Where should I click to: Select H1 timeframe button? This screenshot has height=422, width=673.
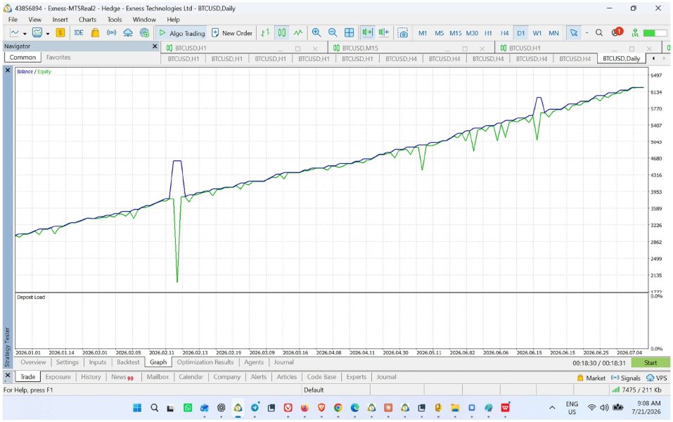(489, 33)
